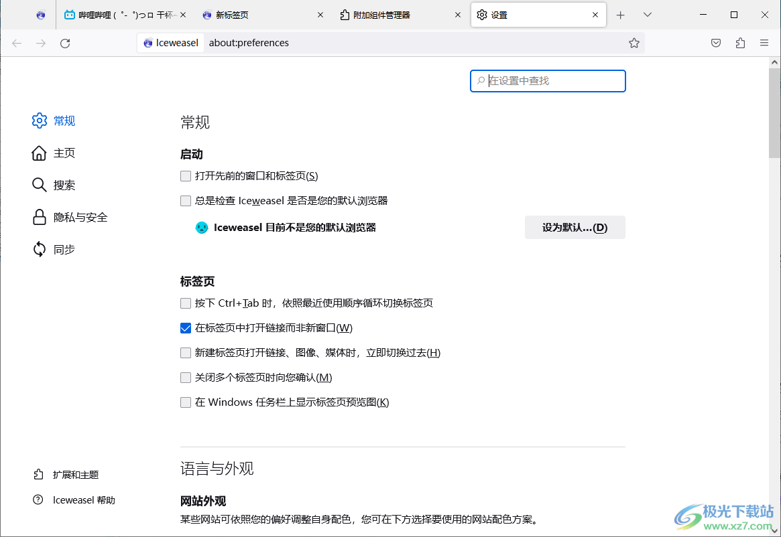781x537 pixels.
Task: Switch to the 新标签页 tab
Action: 261,15
